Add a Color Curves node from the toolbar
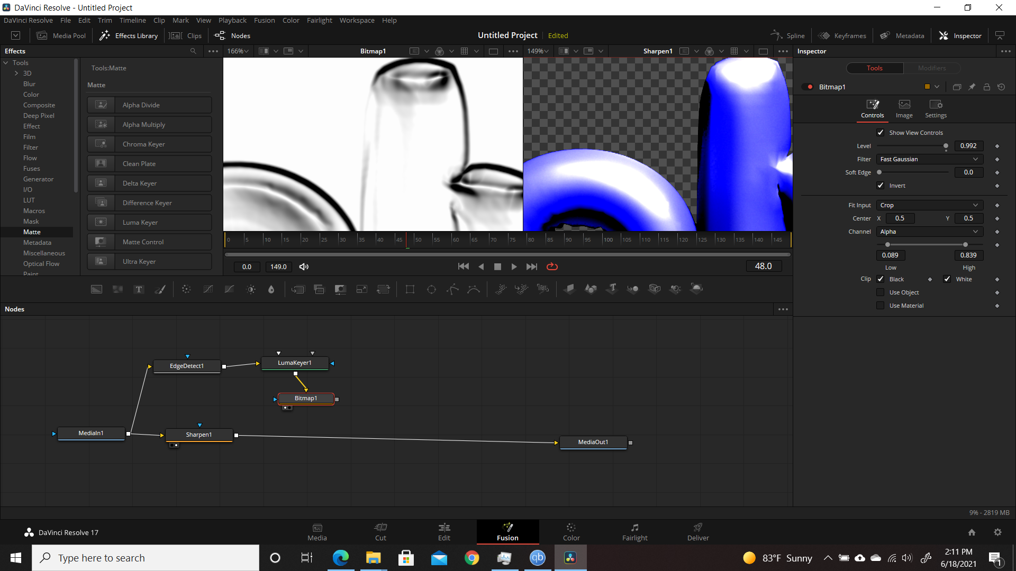Image resolution: width=1016 pixels, height=571 pixels. [208, 289]
